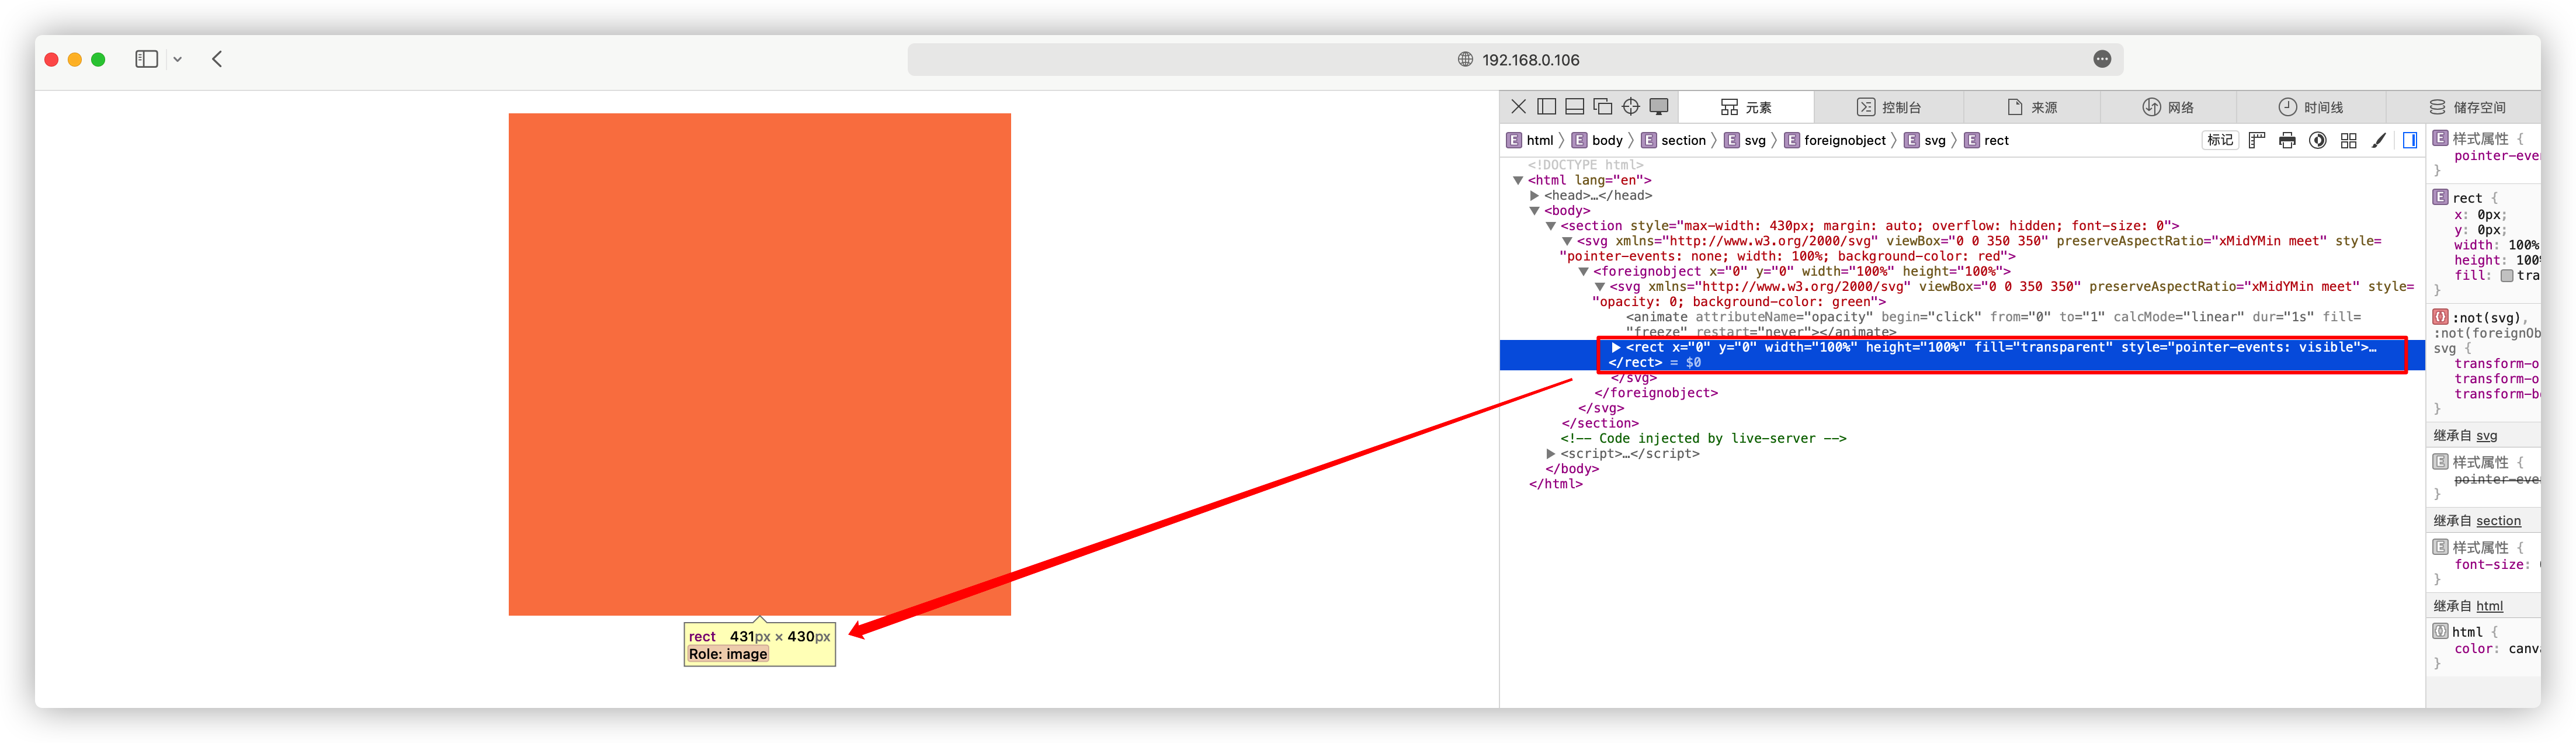2576x743 pixels.
Task: Activate the element selection crosshair
Action: tap(1631, 107)
